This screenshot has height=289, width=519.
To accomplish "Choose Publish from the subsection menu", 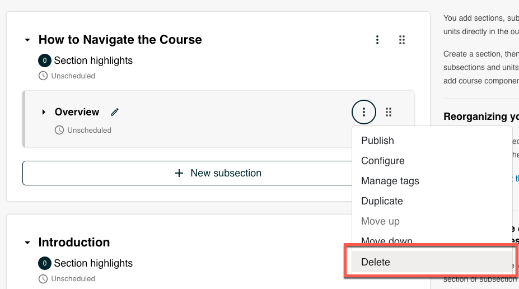I will (377, 141).
